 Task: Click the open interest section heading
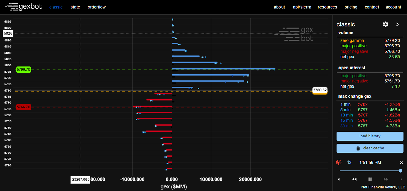352,68
